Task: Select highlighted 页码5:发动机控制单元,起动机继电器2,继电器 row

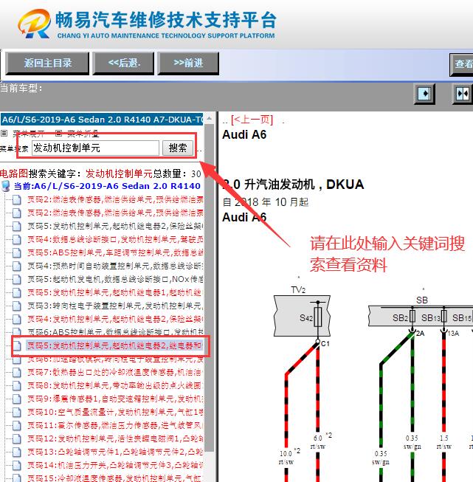Action: (114, 346)
